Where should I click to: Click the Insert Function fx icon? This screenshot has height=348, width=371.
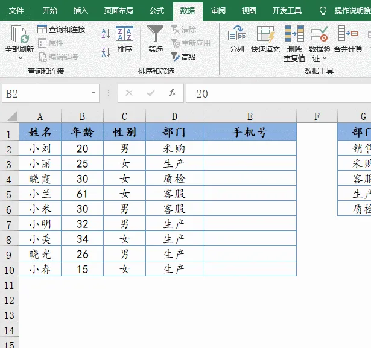pos(173,93)
